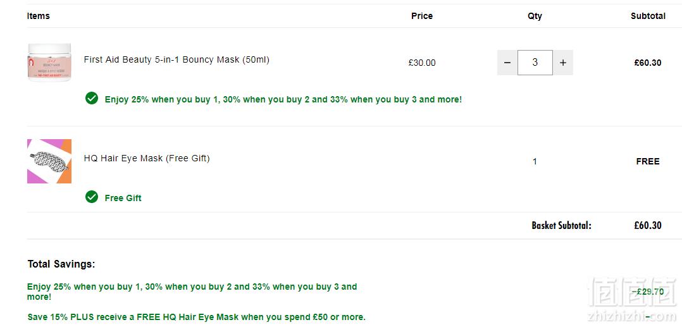Click the Total Savings heading
Image resolution: width=682 pixels, height=327 pixels.
[x=61, y=264]
